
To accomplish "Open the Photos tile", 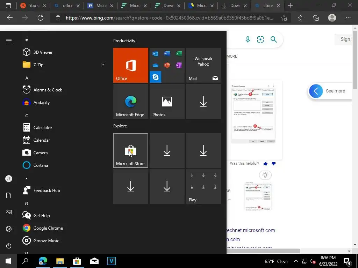I will click(167, 102).
